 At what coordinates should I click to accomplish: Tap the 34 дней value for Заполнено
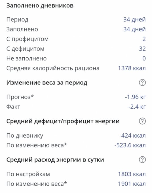click(134, 29)
